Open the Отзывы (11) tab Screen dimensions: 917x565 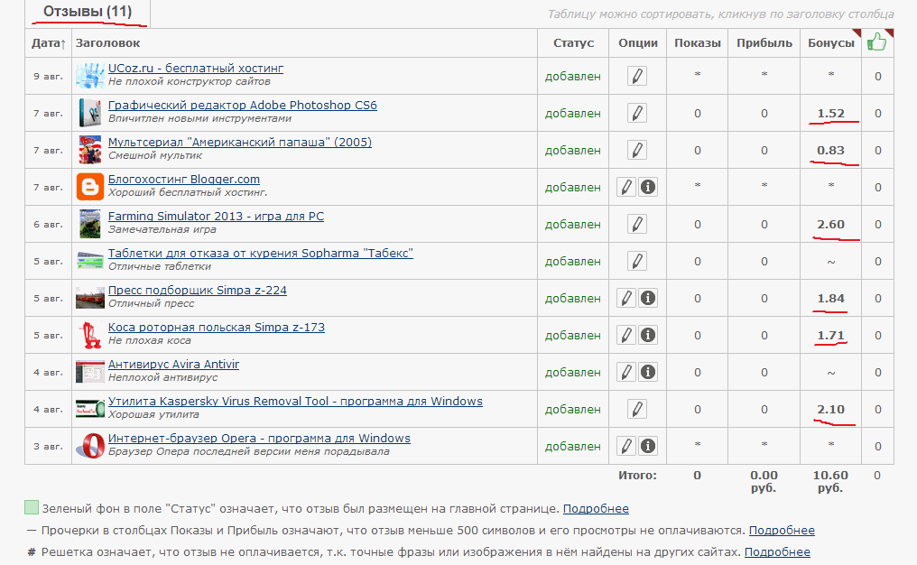88,12
